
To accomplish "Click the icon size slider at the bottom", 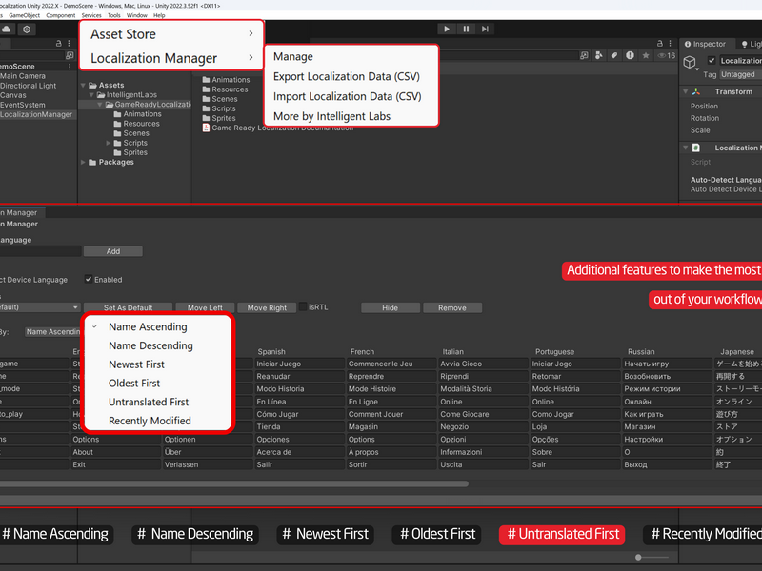I will pos(652,558).
